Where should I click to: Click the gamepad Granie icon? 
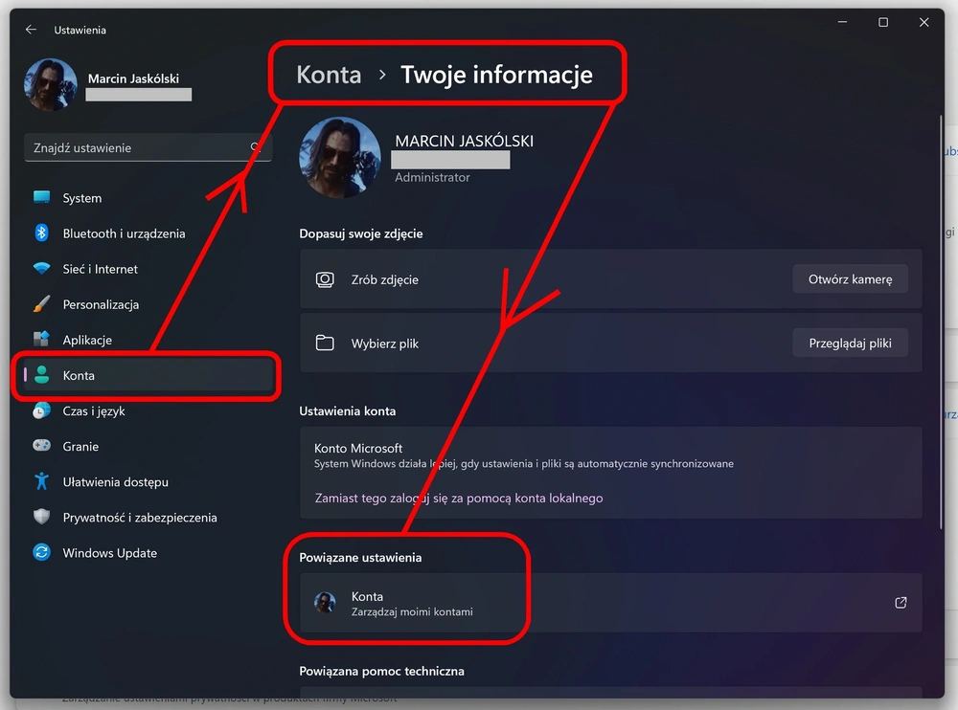tap(41, 446)
